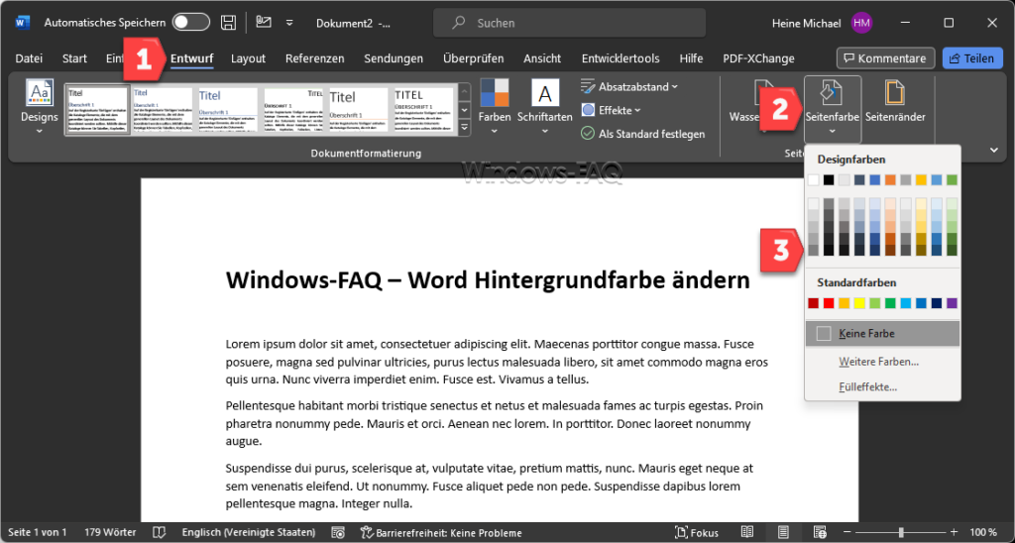Click the Kommentare button

885,58
